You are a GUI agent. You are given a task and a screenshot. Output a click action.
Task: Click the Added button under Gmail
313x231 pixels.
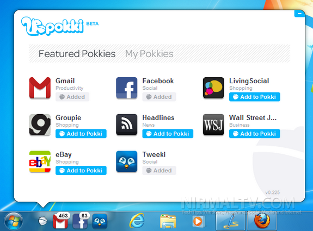click(72, 97)
